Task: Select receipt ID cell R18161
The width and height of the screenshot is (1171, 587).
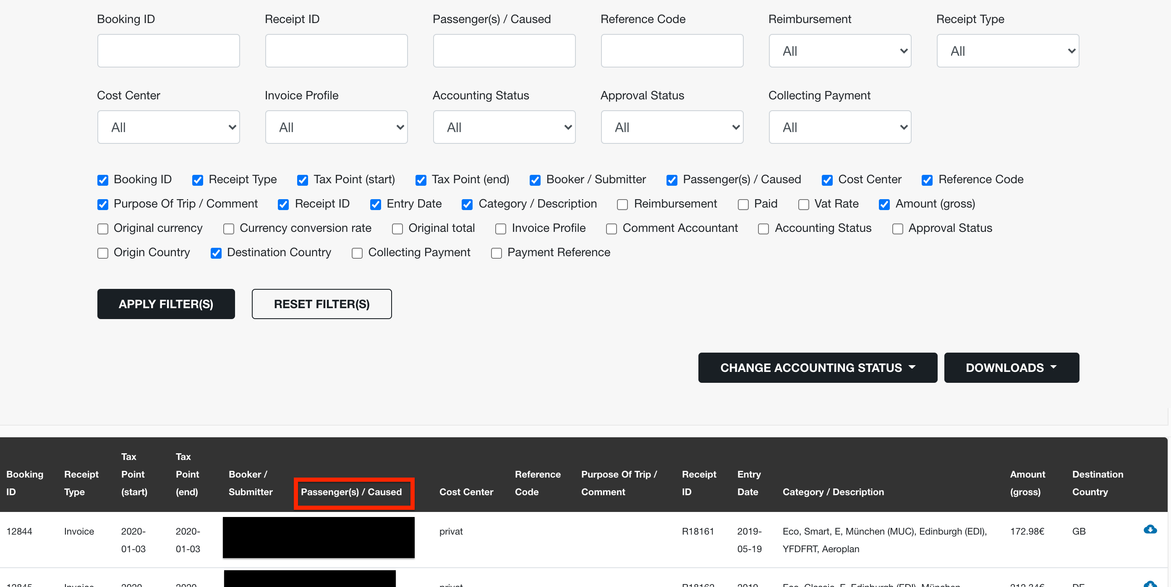Action: 698,531
